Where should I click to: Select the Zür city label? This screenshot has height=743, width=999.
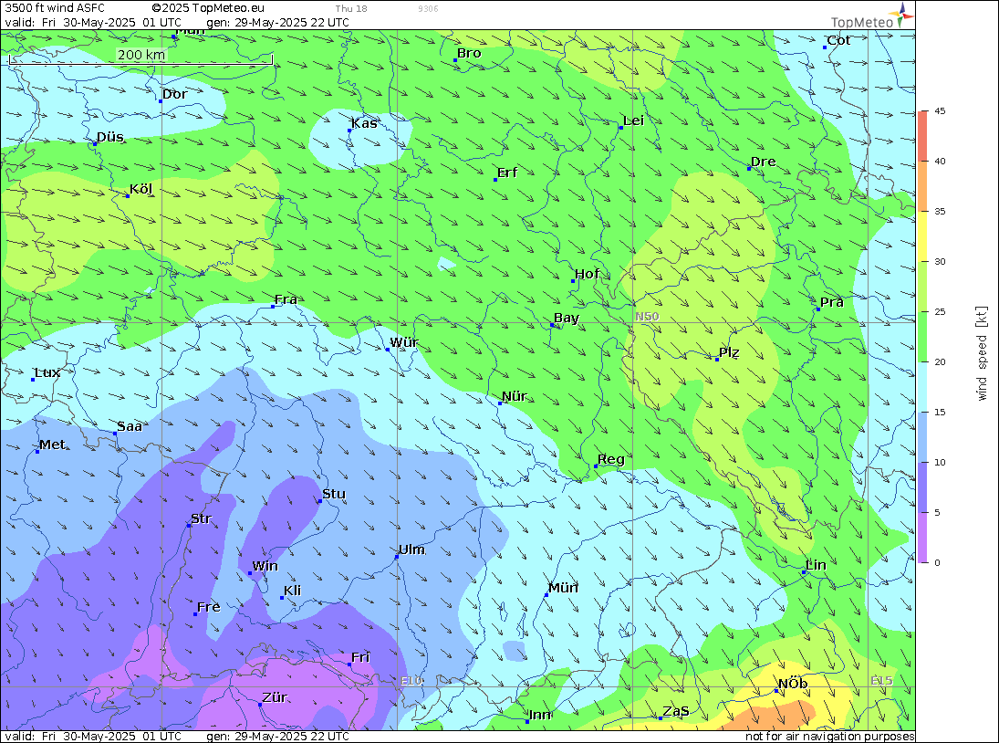click(275, 697)
